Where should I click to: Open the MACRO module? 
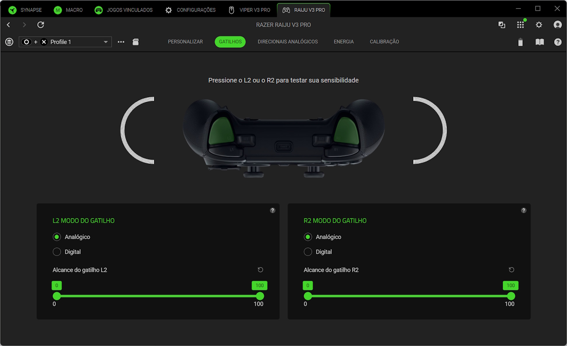[x=68, y=9]
